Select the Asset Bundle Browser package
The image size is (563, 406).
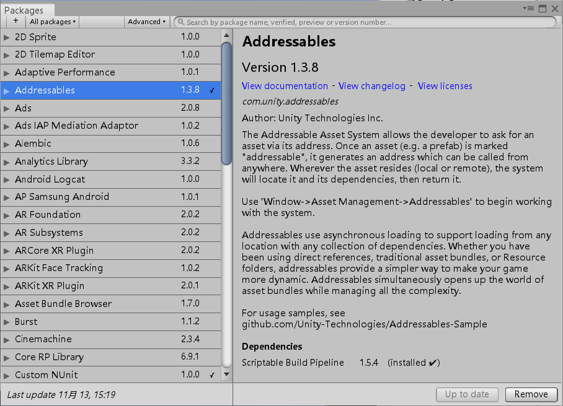(x=110, y=303)
